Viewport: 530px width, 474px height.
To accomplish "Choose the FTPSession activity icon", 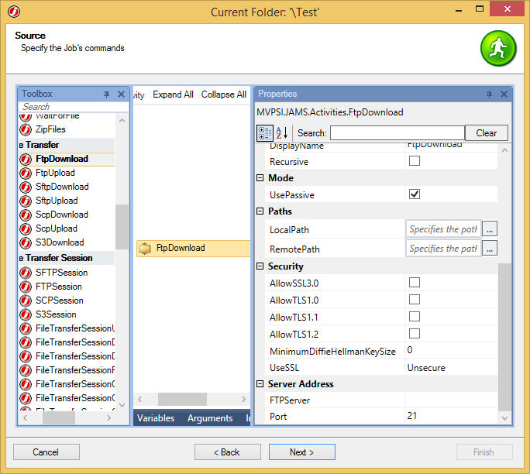I will point(26,287).
